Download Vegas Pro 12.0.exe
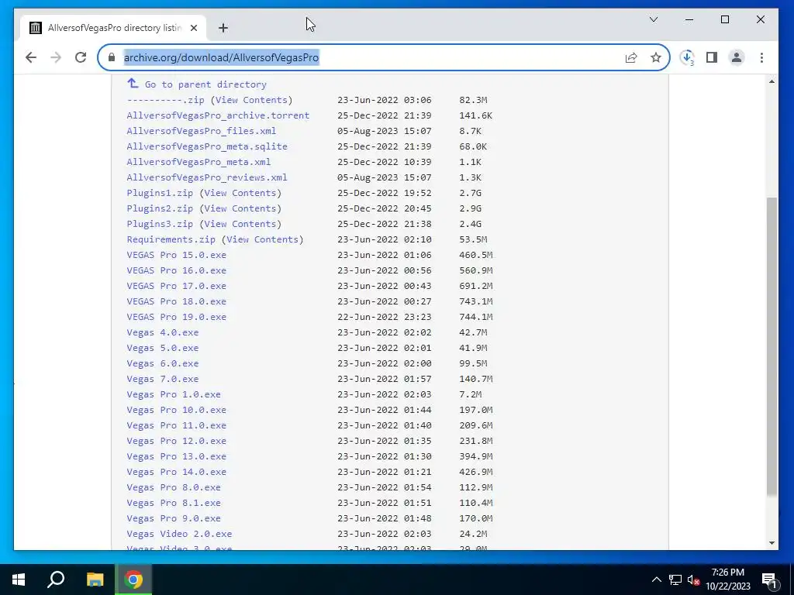This screenshot has width=794, height=595. (176, 441)
